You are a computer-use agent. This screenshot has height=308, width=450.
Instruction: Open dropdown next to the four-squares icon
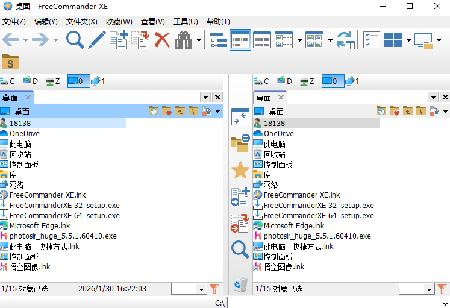click(408, 40)
